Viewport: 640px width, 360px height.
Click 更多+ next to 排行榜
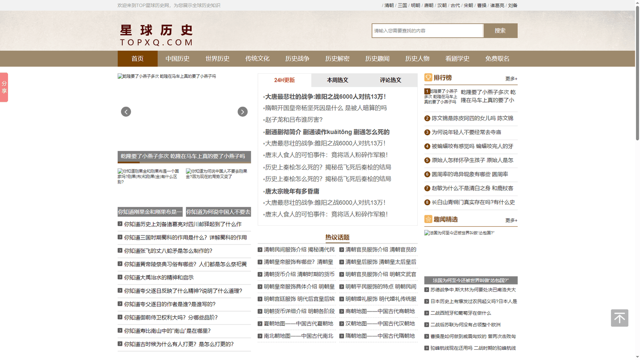511,79
